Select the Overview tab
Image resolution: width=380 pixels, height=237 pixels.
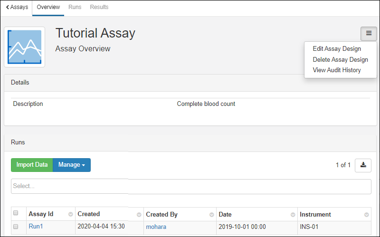point(48,7)
